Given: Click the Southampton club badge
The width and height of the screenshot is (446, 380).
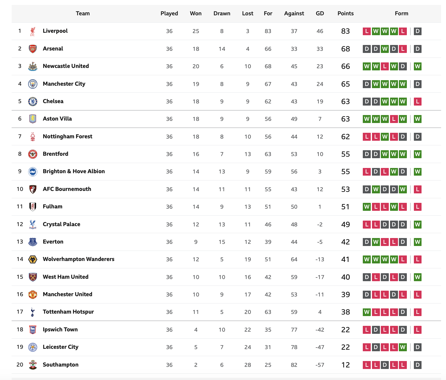Looking at the screenshot, I should point(33,365).
